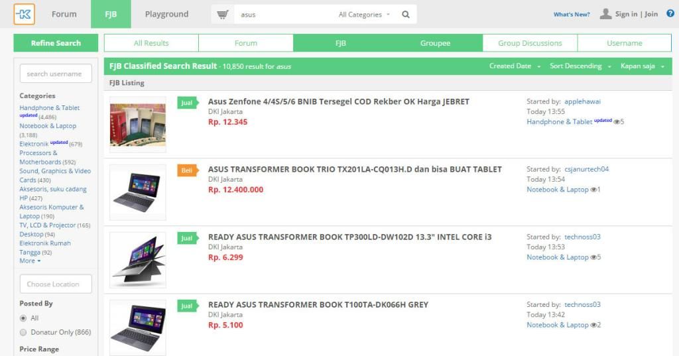Filter by Aksesoris, suku cadang HP category
This screenshot has width=679, height=356.
(53, 194)
